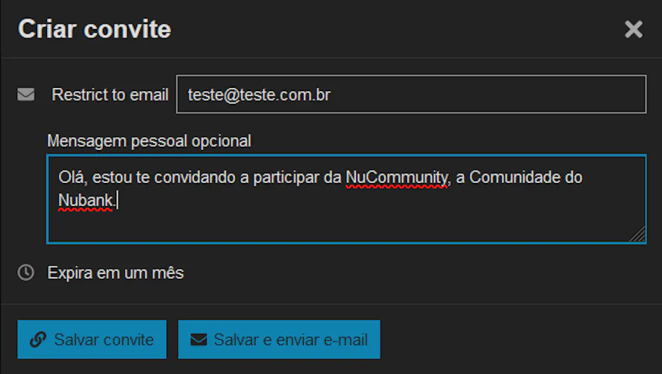Click the clock icon next to expiration
662x374 pixels.
26,272
